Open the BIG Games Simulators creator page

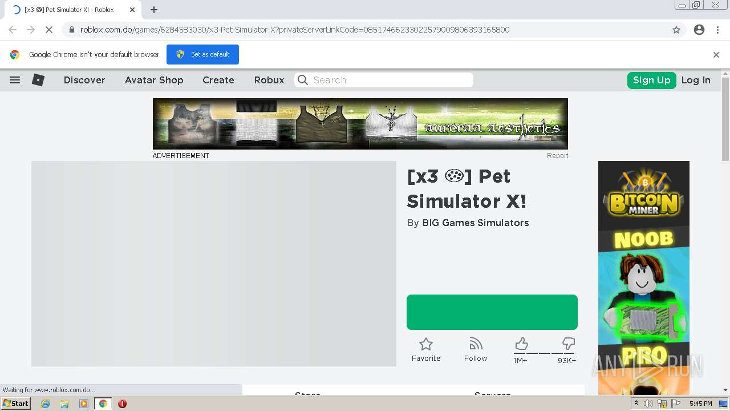(x=476, y=223)
